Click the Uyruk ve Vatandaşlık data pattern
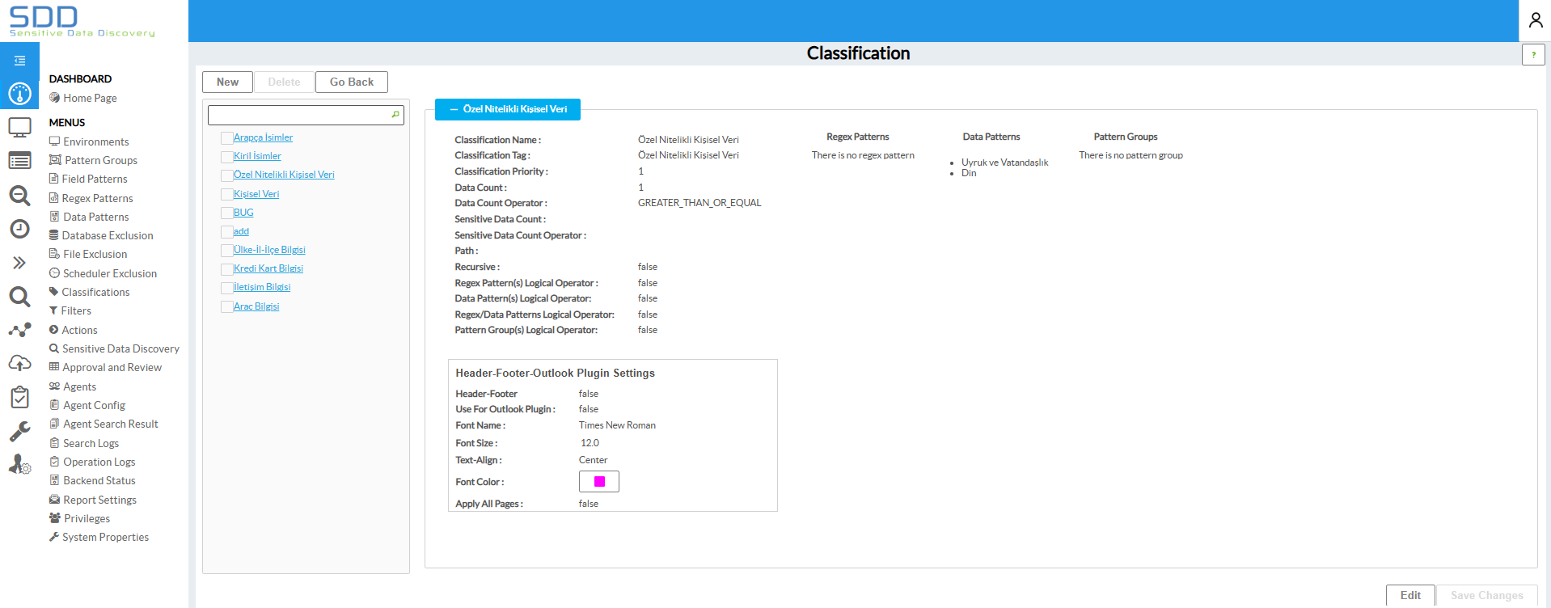This screenshot has height=608, width=1551. [1004, 163]
